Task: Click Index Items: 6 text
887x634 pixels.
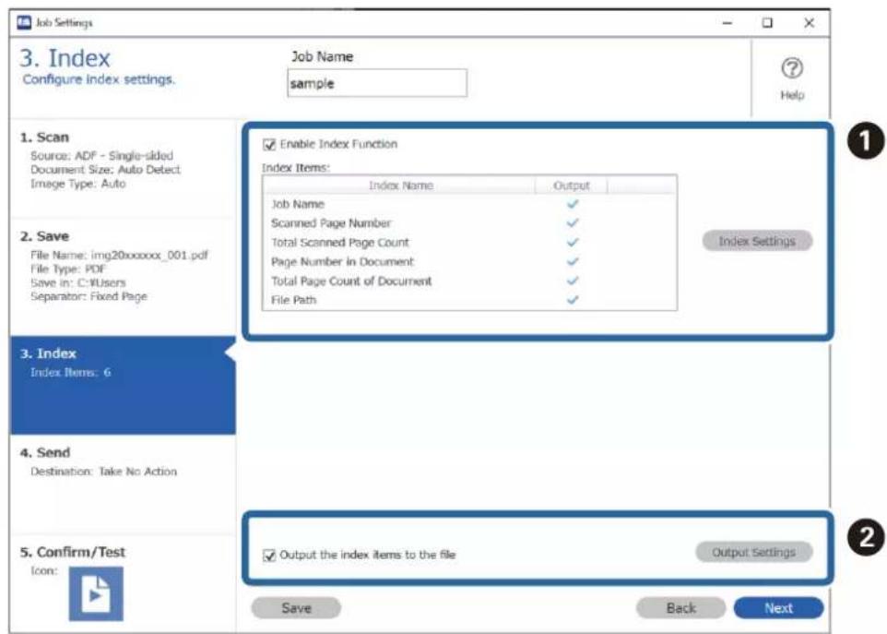Action: 71,373
